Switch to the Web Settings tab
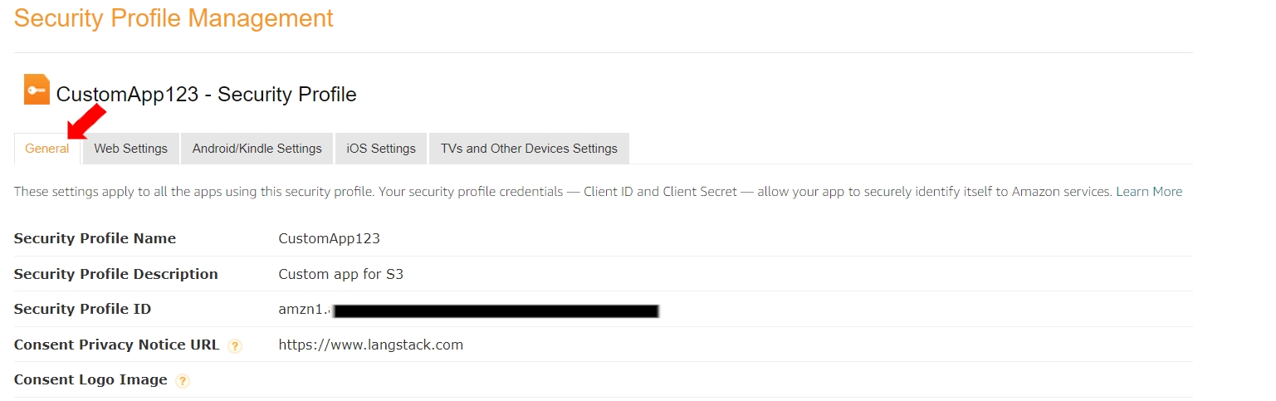Screen dimensions: 1276x401 [x=130, y=149]
